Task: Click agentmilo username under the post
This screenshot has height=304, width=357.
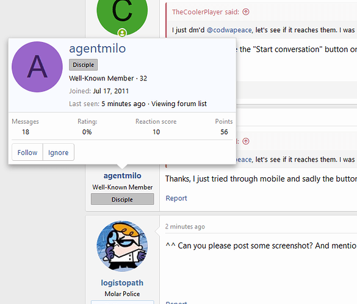Action: [122, 175]
